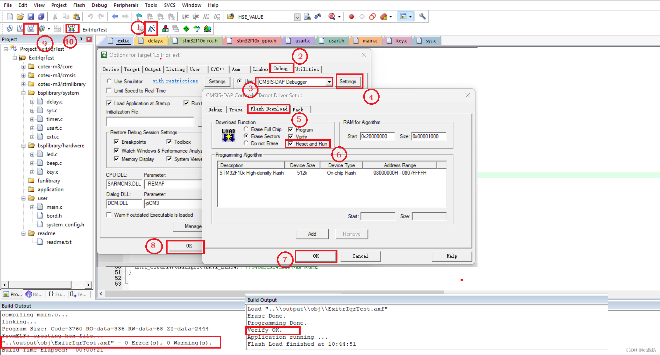Open the Peripherals menu
The height and width of the screenshot is (355, 660).
click(126, 5)
